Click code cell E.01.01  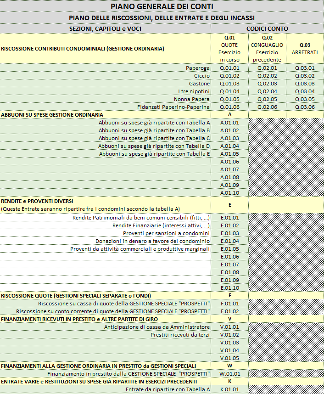(229, 217)
